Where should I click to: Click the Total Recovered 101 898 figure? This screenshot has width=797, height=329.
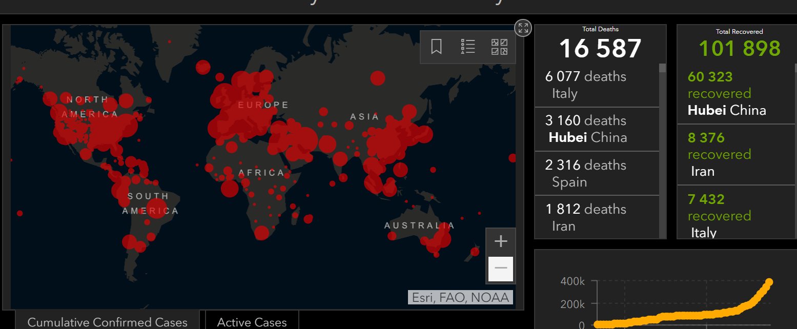(740, 49)
